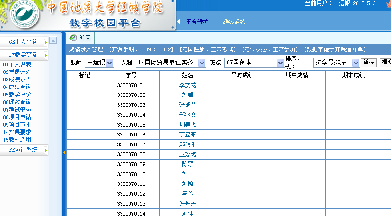Click 期末成绩 cell for 张爱芳

(x=354, y=105)
